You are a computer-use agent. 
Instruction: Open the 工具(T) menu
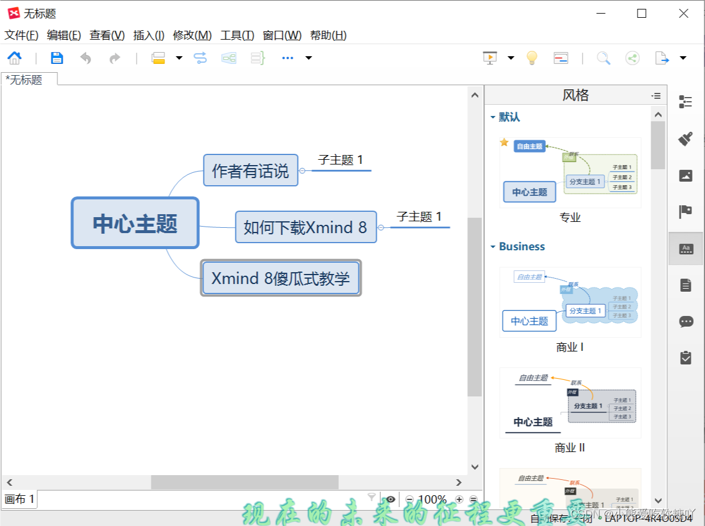[237, 35]
